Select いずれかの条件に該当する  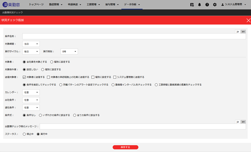[40, 115]
